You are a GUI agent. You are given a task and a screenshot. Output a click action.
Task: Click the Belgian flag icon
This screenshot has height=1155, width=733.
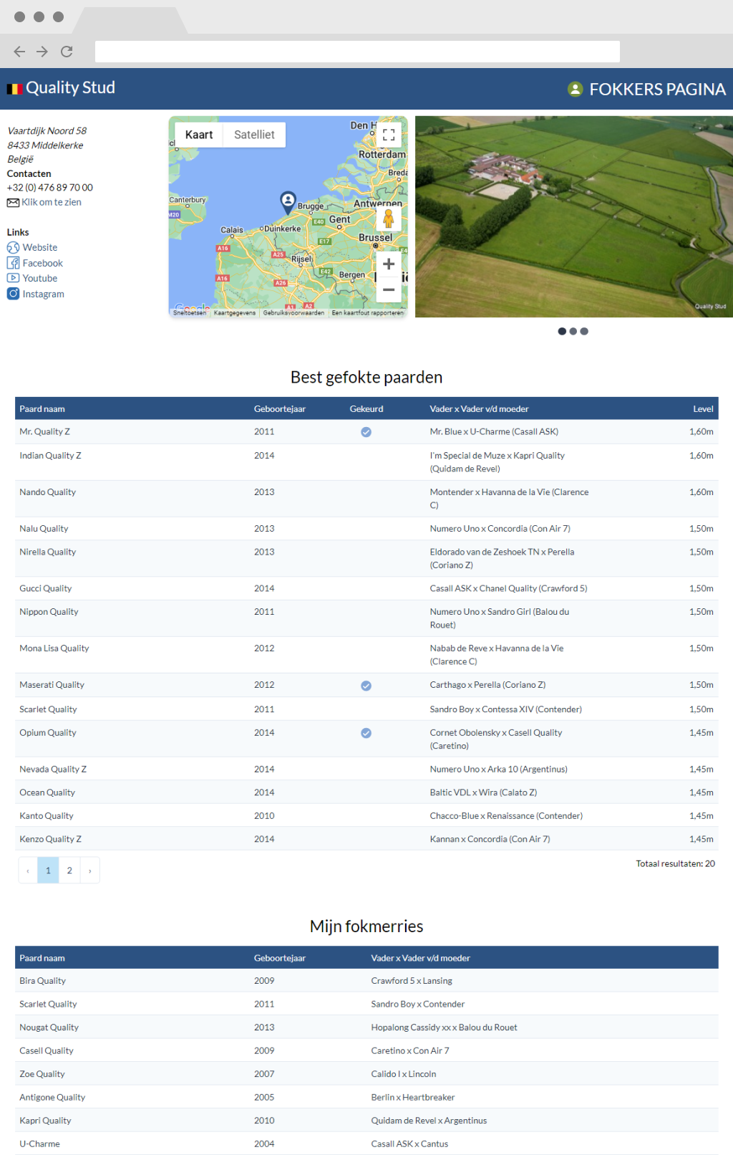(x=15, y=89)
